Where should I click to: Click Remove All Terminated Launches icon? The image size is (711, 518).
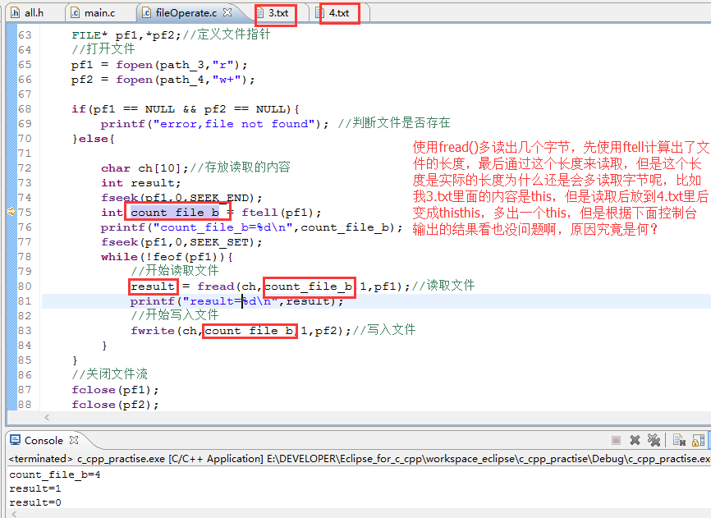click(654, 440)
